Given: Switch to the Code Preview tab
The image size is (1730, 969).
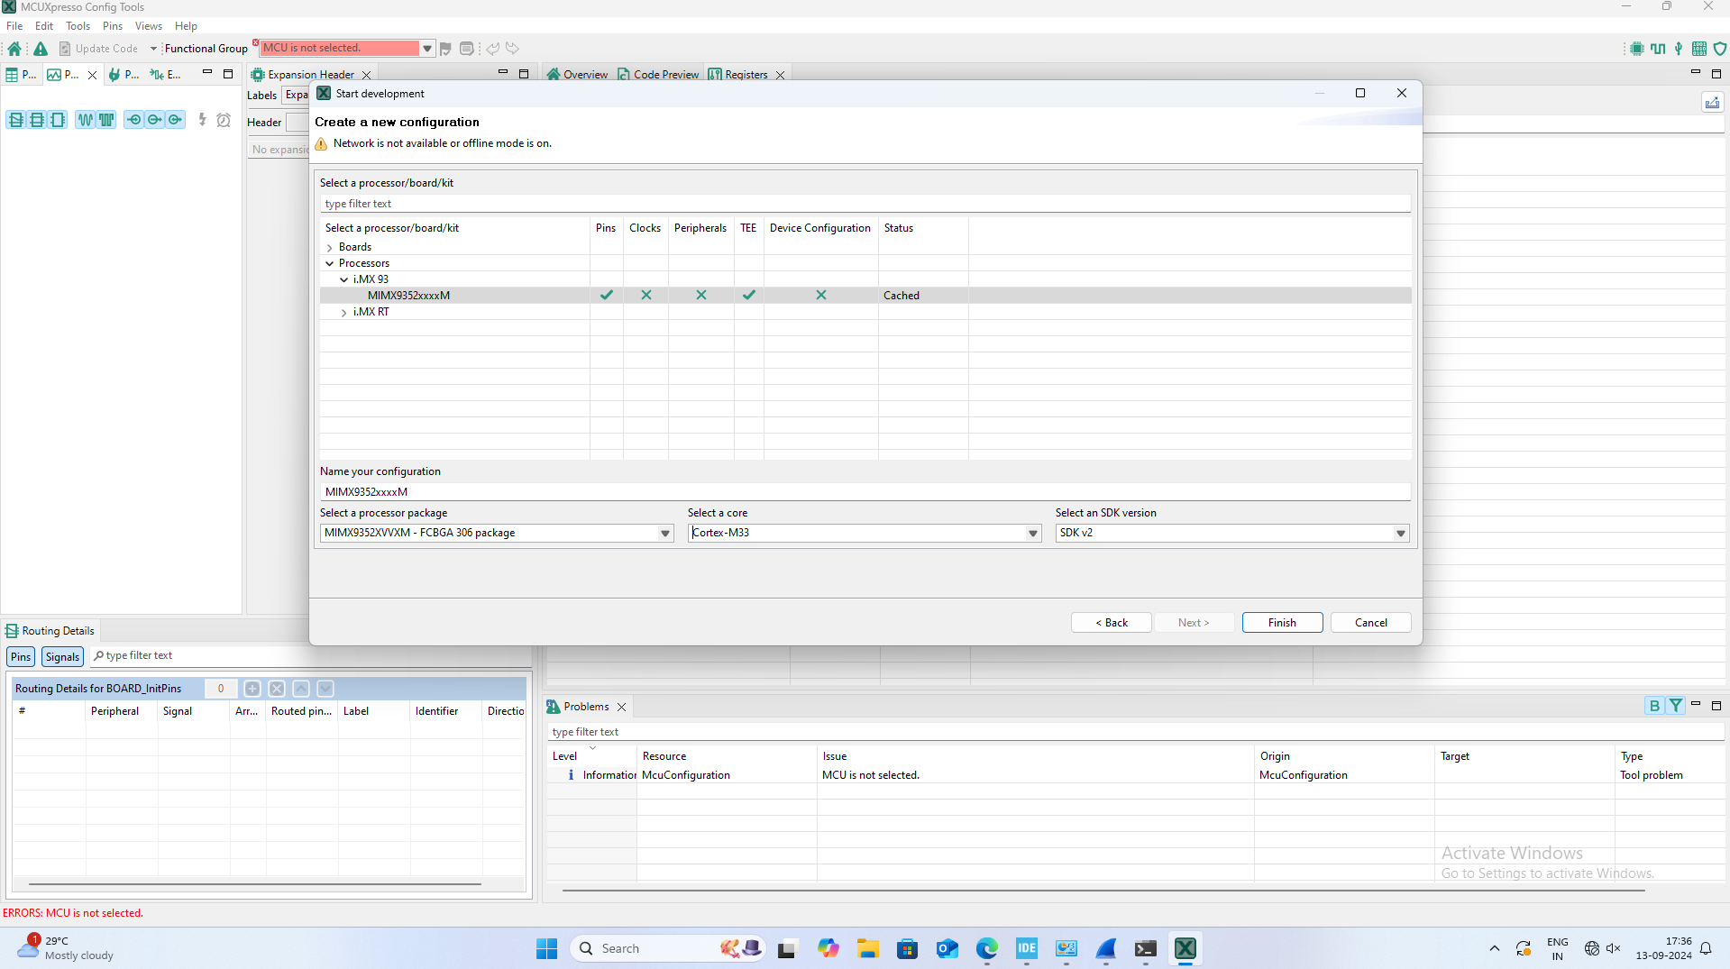Looking at the screenshot, I should click(x=658, y=75).
